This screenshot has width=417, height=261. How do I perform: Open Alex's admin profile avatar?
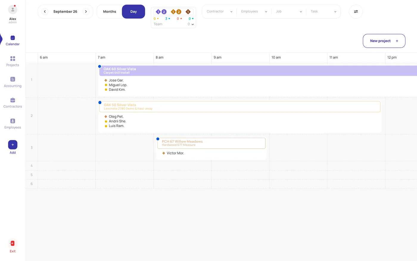coord(13,10)
